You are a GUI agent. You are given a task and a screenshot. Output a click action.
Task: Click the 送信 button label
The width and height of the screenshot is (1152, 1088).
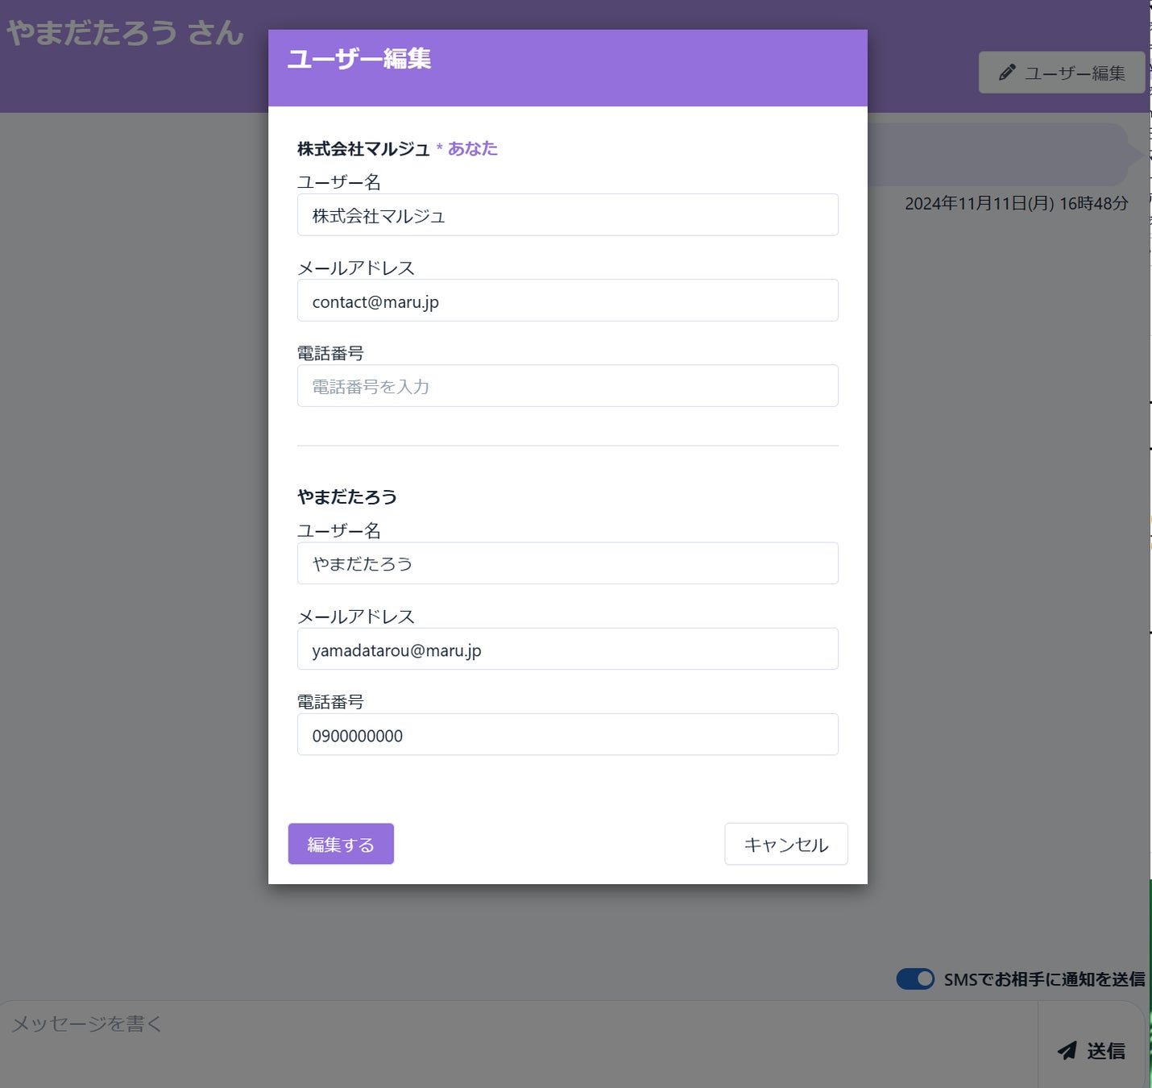click(1106, 1050)
